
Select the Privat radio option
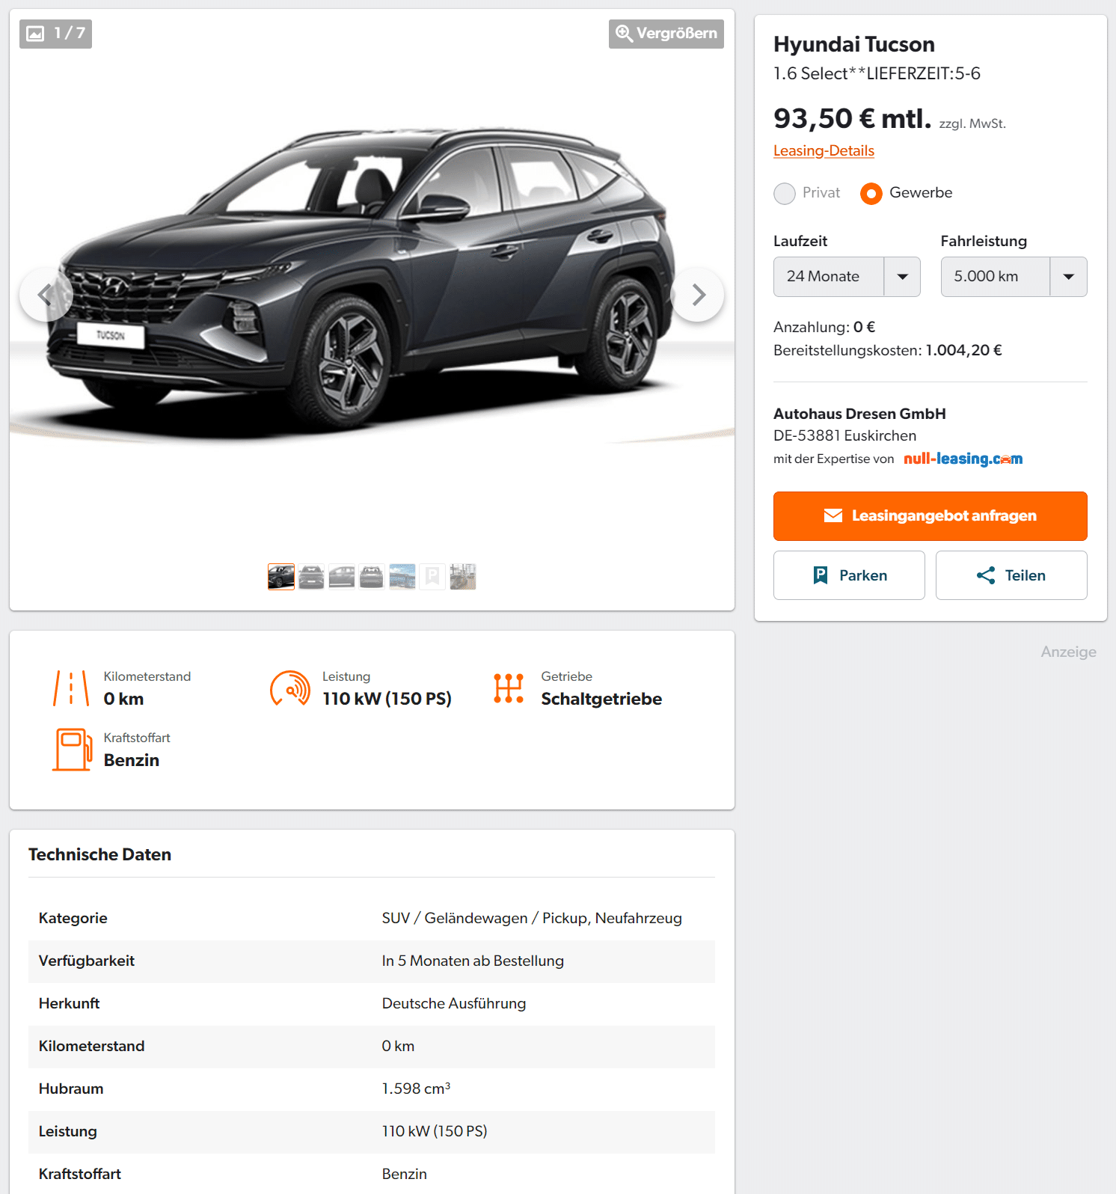(x=785, y=194)
